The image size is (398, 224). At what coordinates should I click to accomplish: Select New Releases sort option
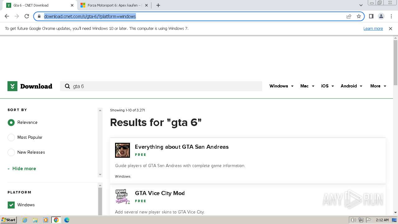[x=11, y=152]
